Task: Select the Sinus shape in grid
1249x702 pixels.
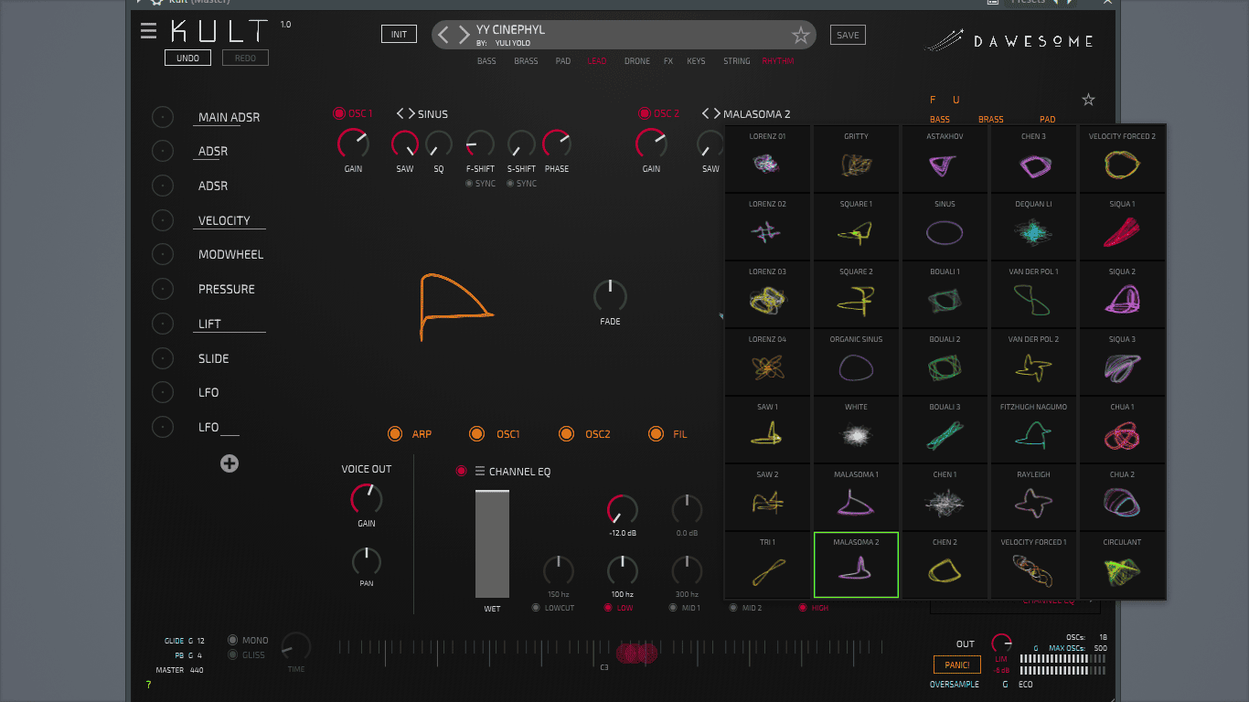Action: pyautogui.click(x=945, y=226)
